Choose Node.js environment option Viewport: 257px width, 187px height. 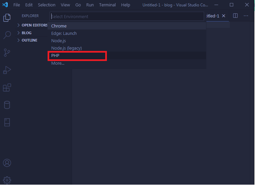127,41
